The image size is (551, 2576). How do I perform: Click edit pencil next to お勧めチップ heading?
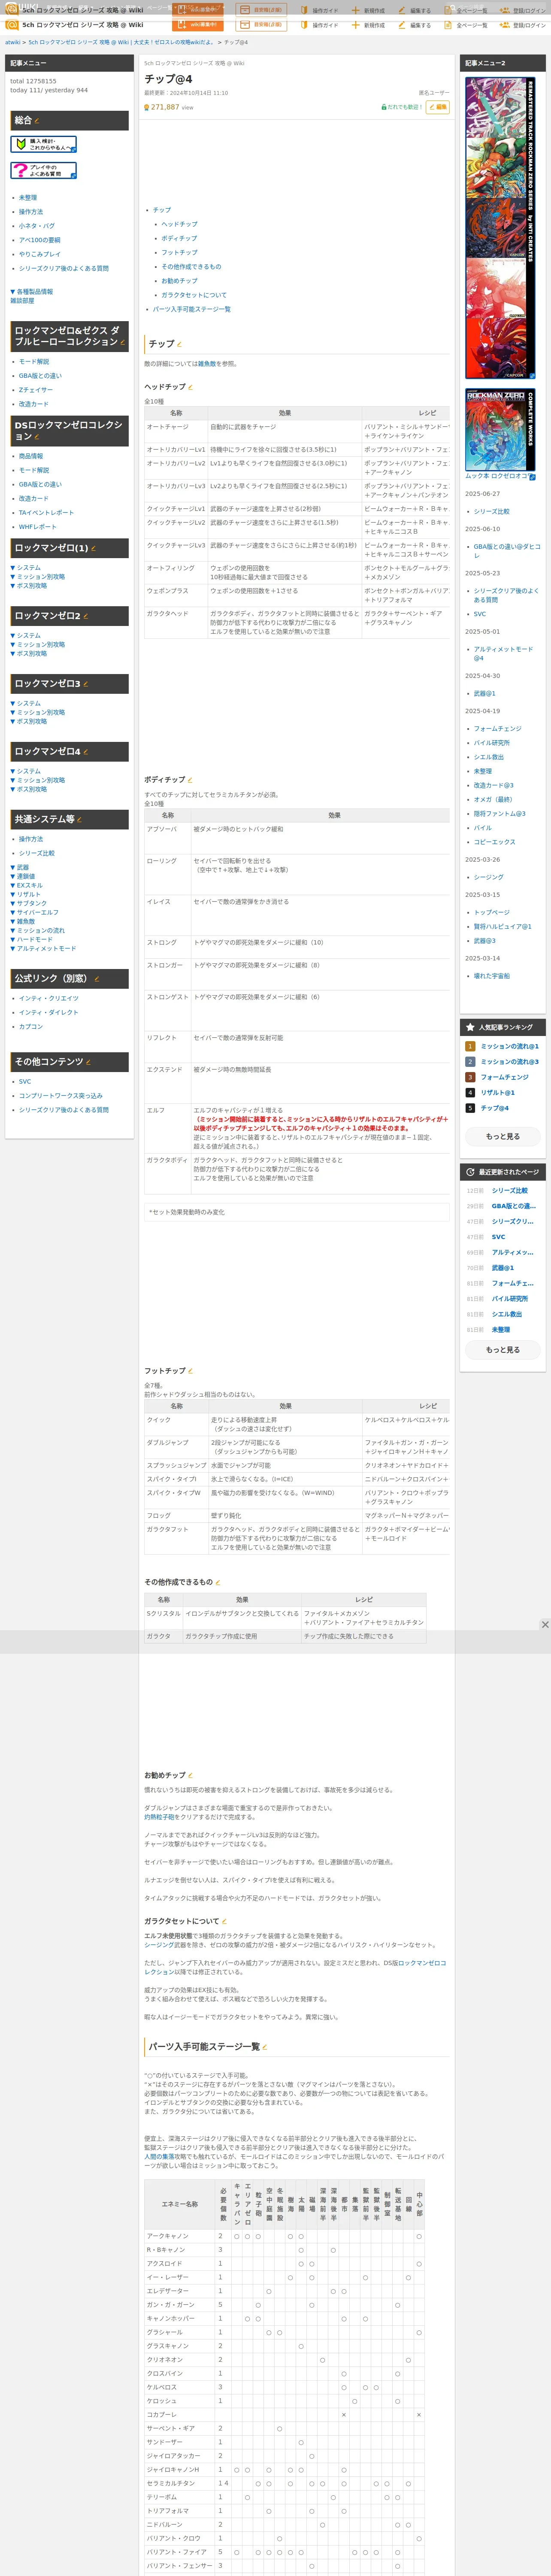[191, 1776]
